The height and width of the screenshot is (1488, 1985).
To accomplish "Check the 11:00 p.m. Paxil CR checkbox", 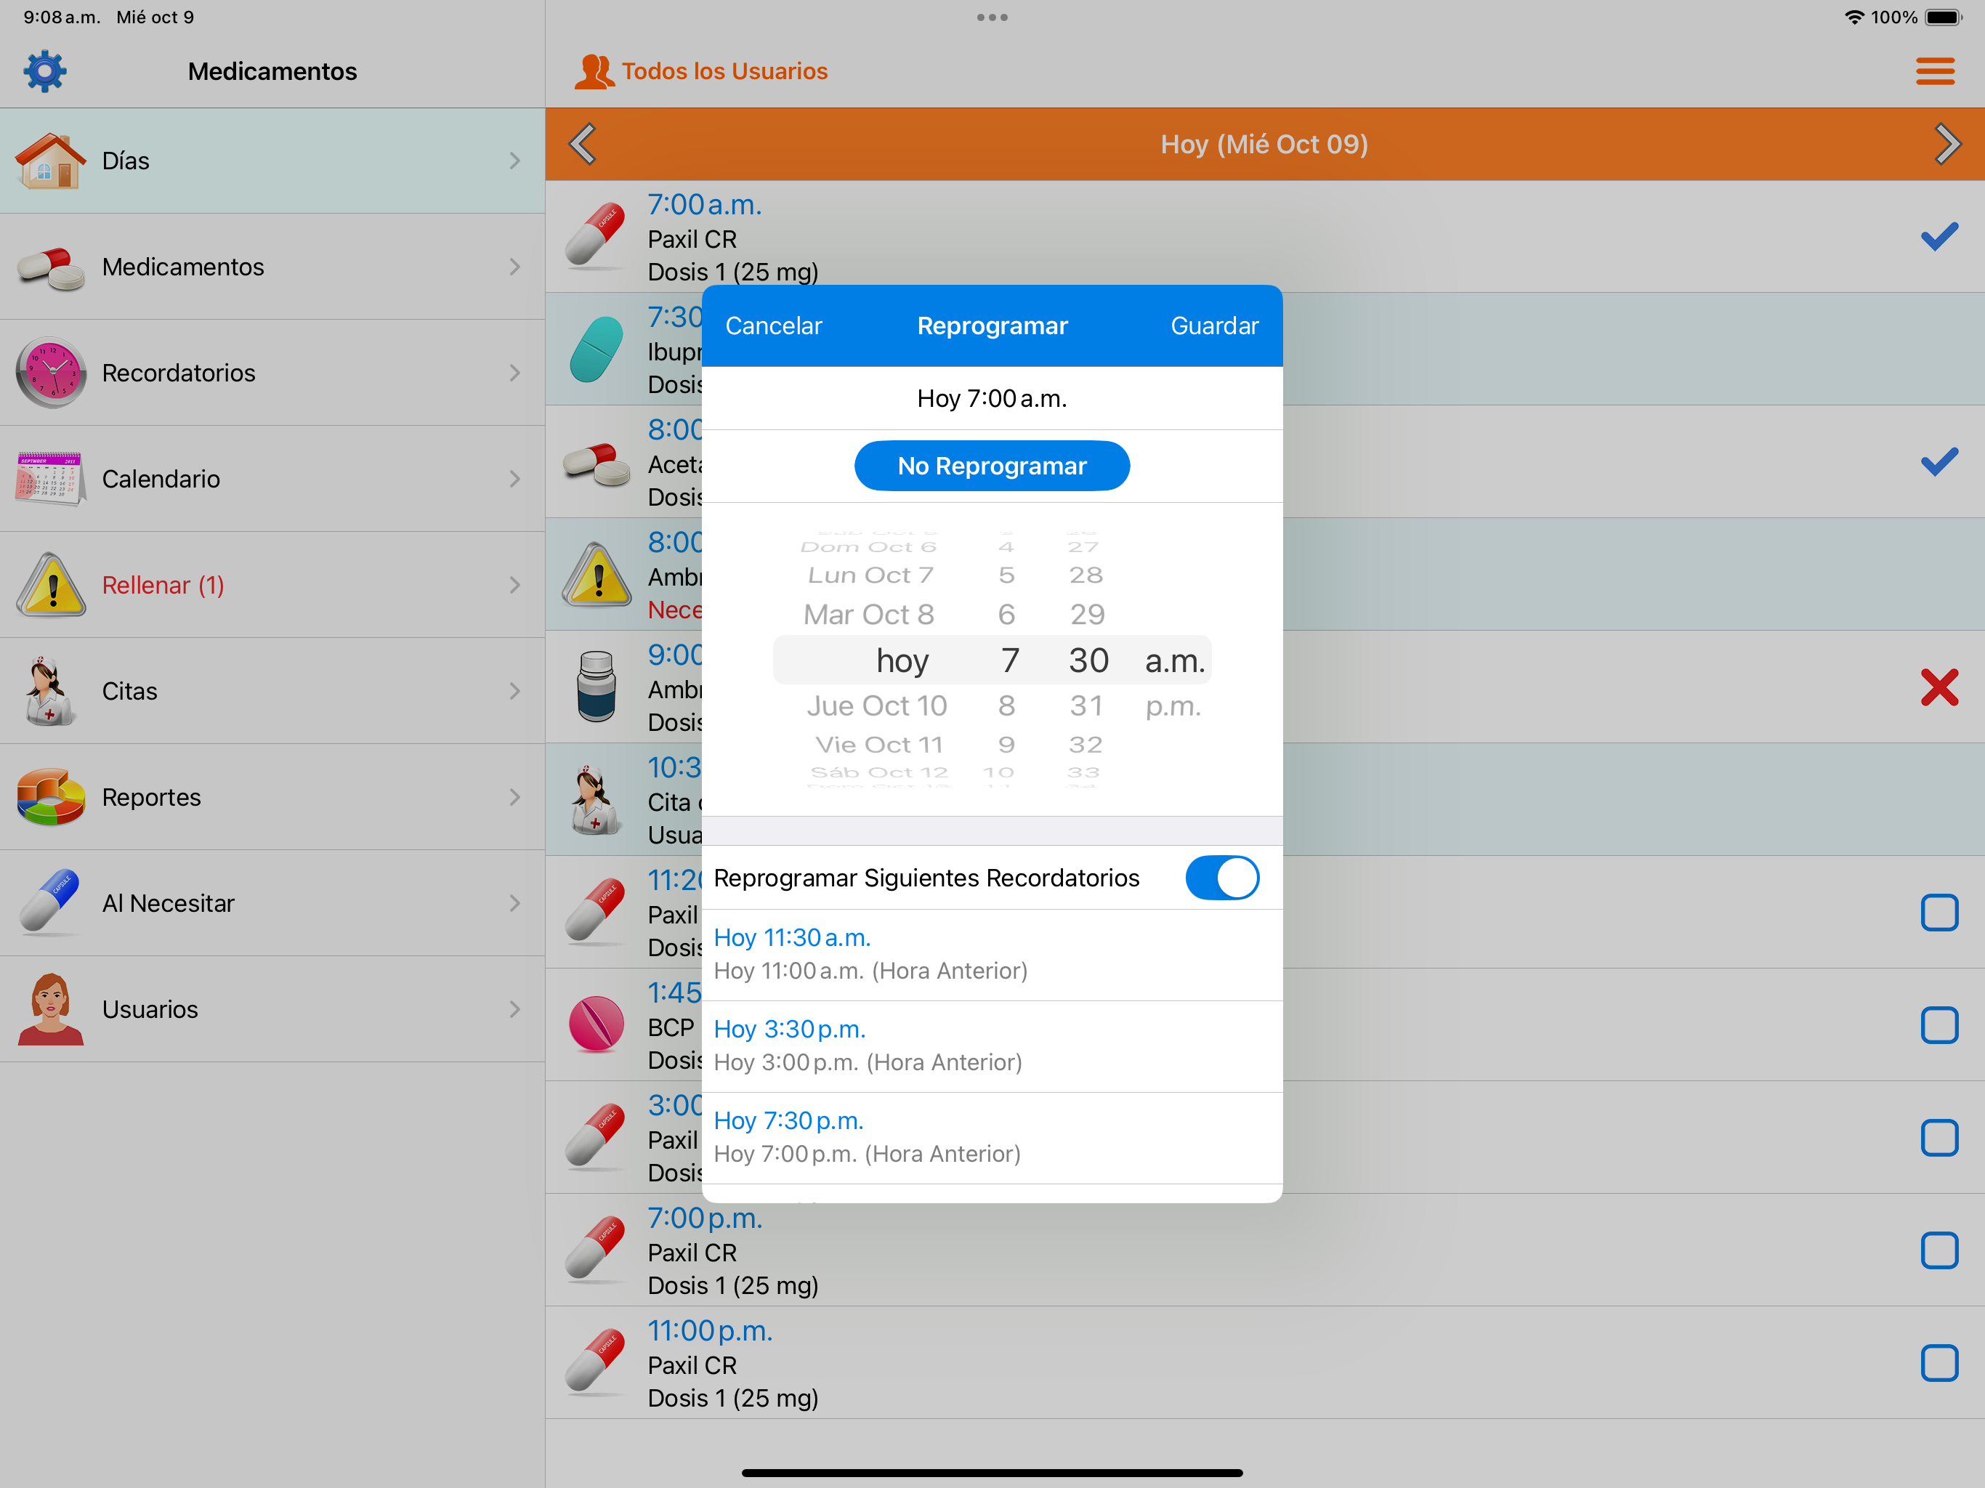I will pyautogui.click(x=1938, y=1362).
